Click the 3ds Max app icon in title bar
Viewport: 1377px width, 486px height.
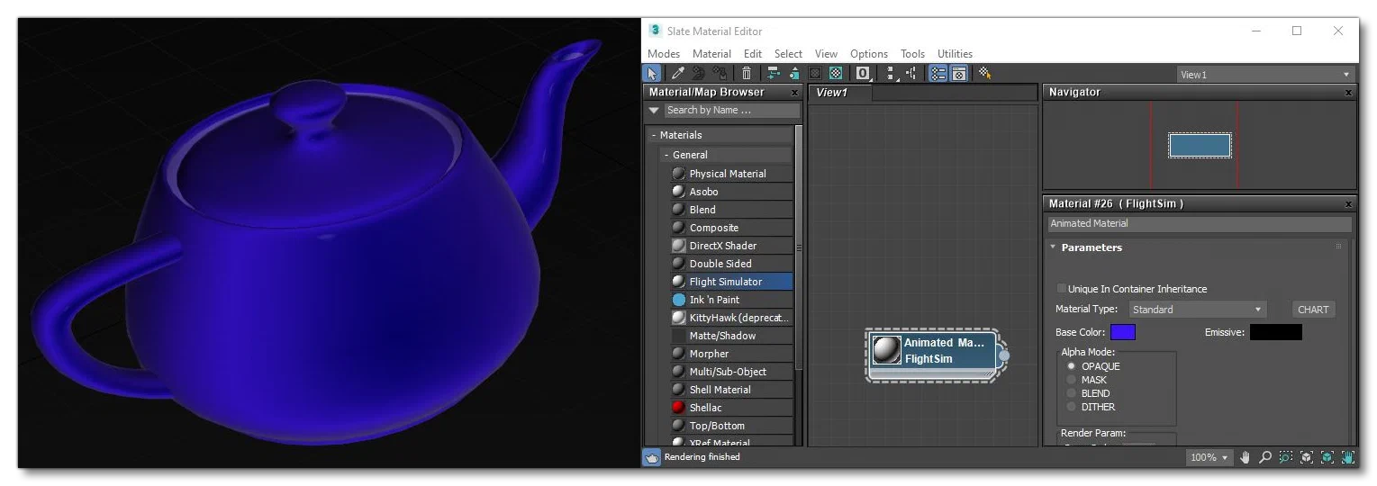655,31
